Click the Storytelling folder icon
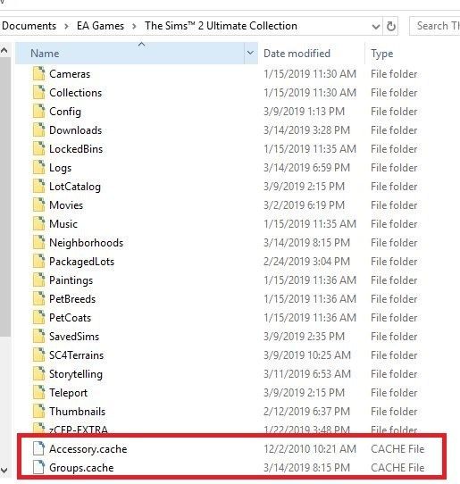This screenshot has width=460, height=484. pyautogui.click(x=38, y=374)
